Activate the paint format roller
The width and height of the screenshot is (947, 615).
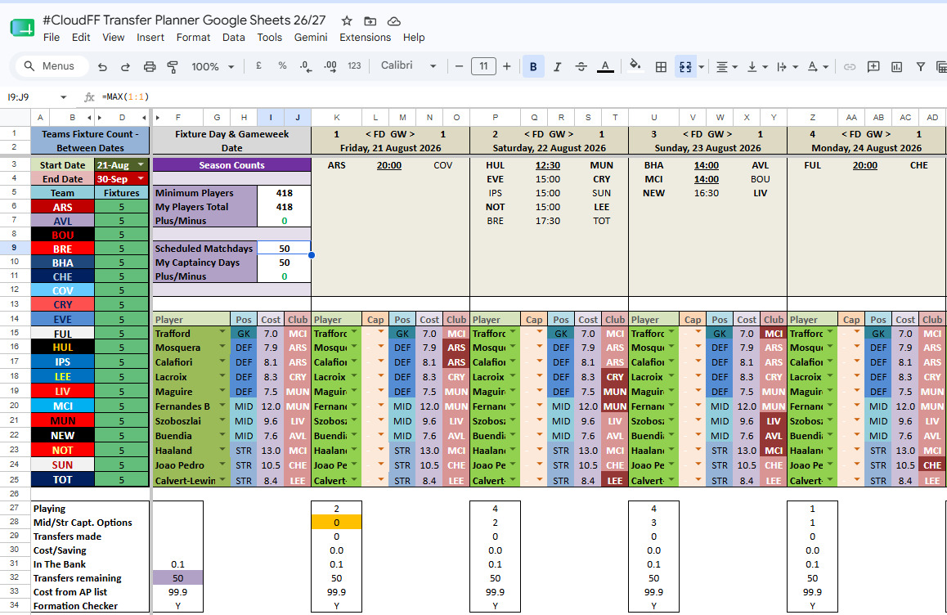(x=173, y=66)
